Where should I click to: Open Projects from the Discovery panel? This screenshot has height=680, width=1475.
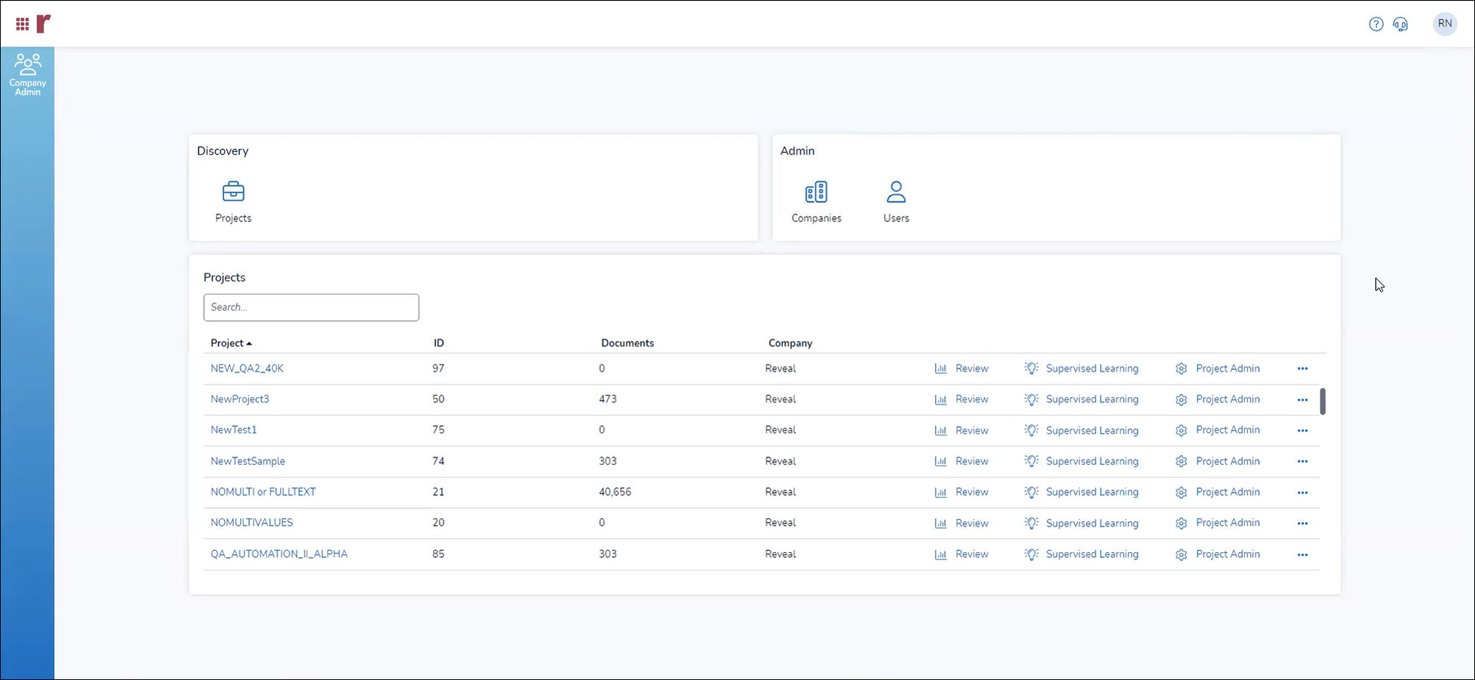click(x=233, y=201)
